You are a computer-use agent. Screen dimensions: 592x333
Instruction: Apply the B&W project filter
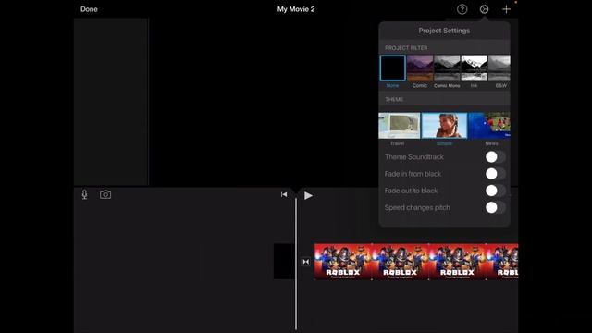coord(499,68)
